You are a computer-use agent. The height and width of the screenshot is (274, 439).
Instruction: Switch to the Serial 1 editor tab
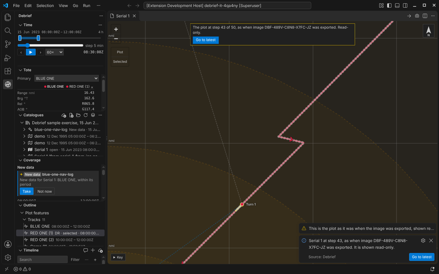tap(123, 16)
